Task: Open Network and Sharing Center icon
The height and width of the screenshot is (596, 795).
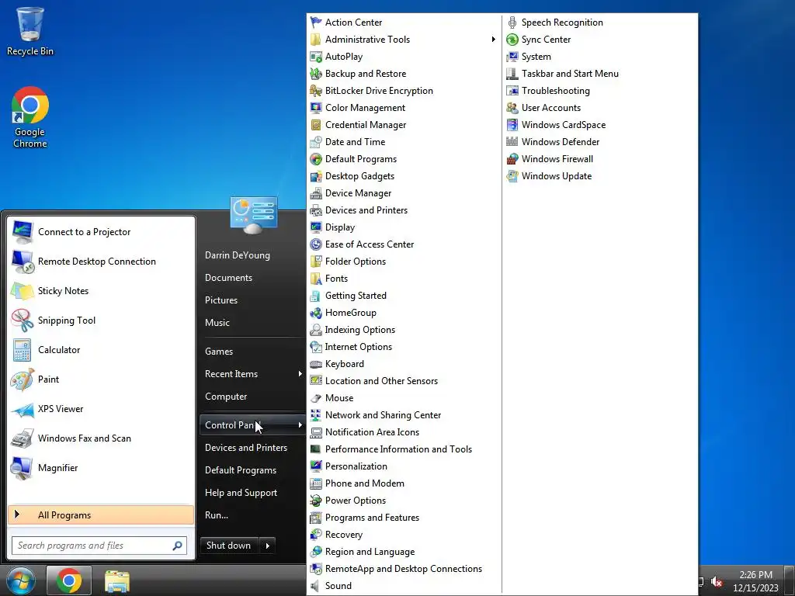Action: 316,415
